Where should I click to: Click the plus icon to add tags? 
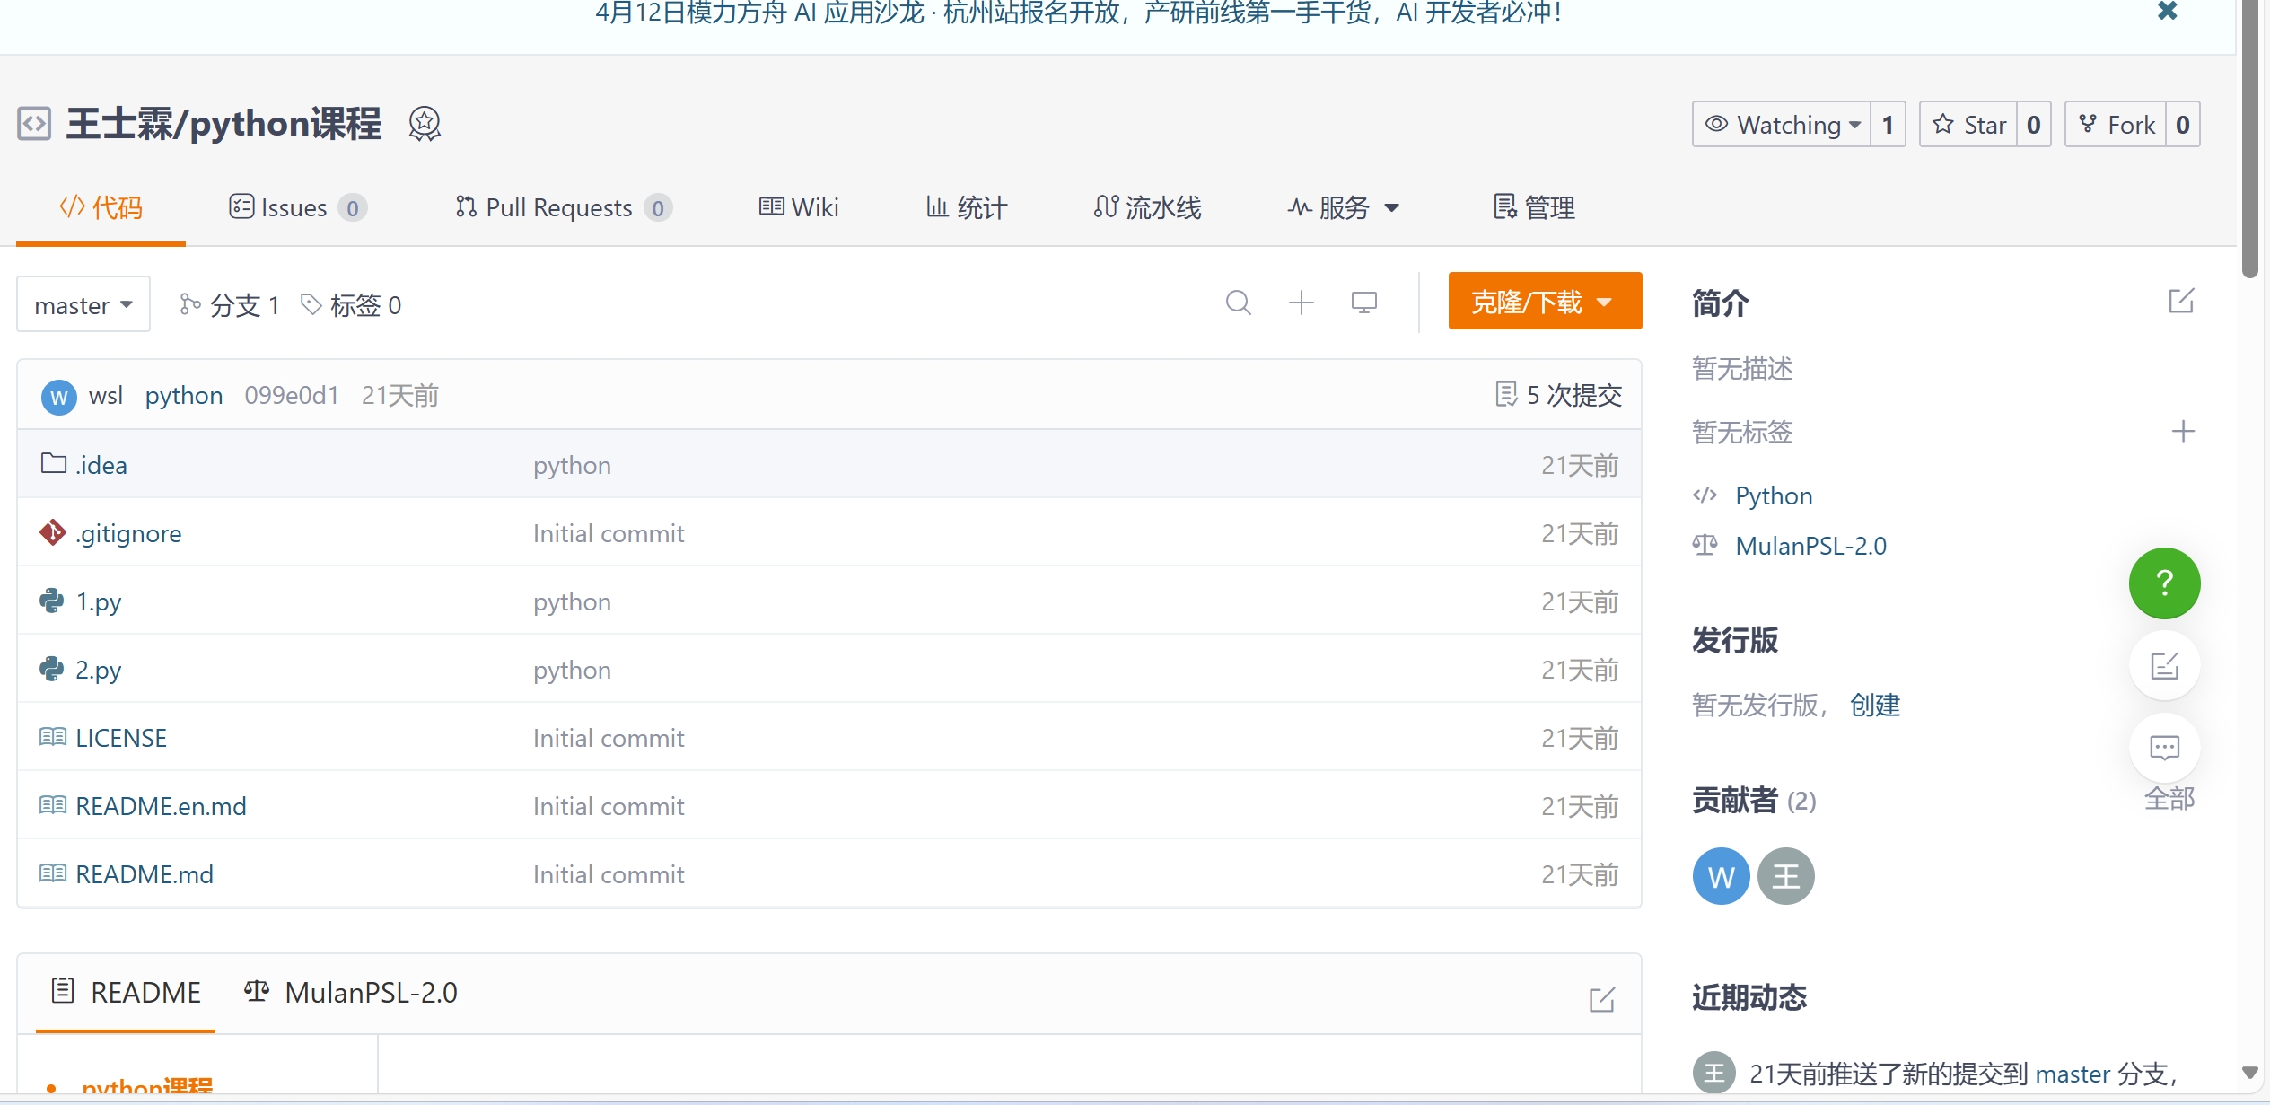2183,432
